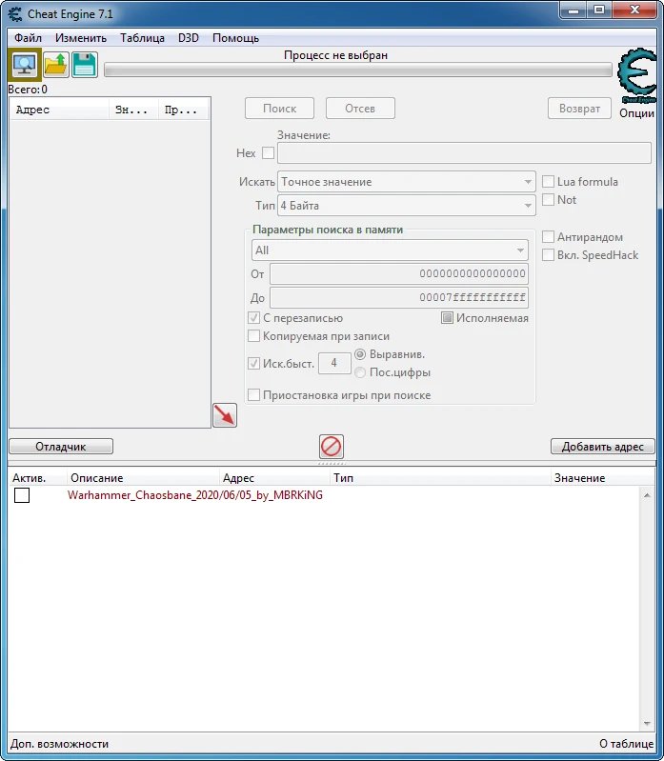Click the red circle clear list icon
Screen dimensions: 664x761
pyautogui.click(x=332, y=447)
